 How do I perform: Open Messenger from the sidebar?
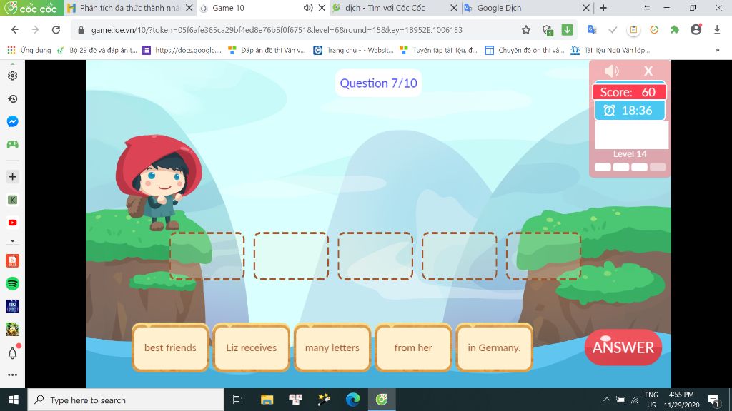tap(13, 121)
